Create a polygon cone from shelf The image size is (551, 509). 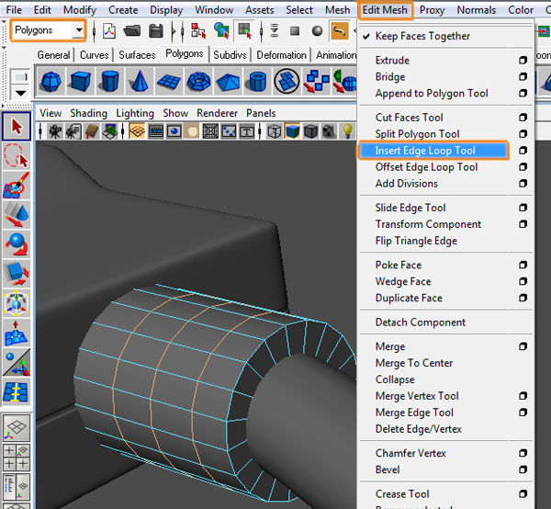click(140, 82)
